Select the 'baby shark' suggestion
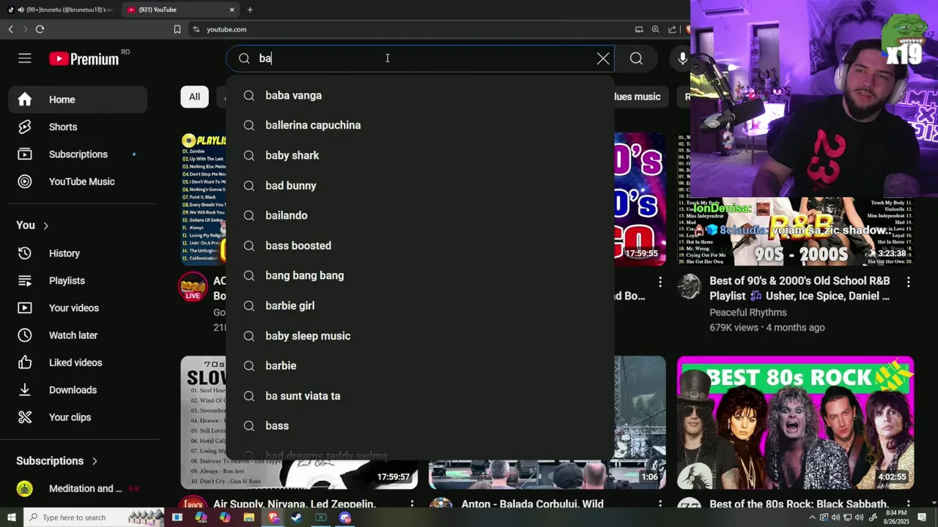The image size is (938, 527). click(x=420, y=155)
